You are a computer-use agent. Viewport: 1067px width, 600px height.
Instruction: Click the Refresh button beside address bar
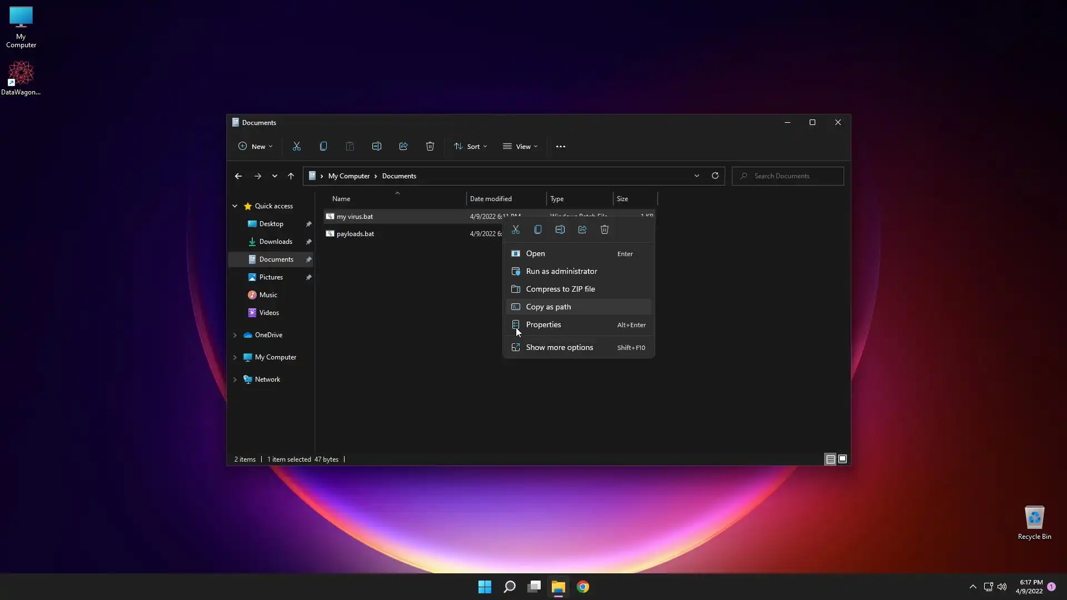coord(715,176)
